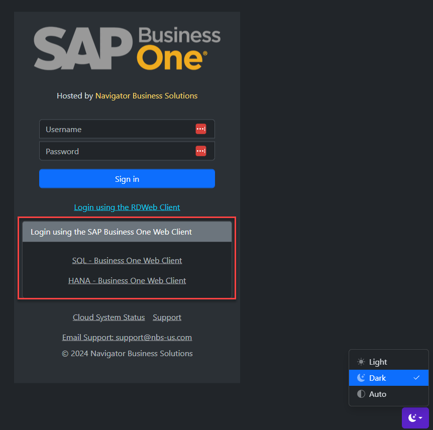The width and height of the screenshot is (433, 430).
Task: Toggle the purple theme switcher dropdown
Action: (x=415, y=417)
